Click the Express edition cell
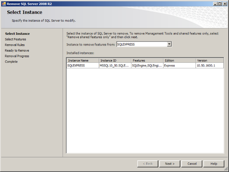This screenshot has width=229, height=172. (179, 65)
